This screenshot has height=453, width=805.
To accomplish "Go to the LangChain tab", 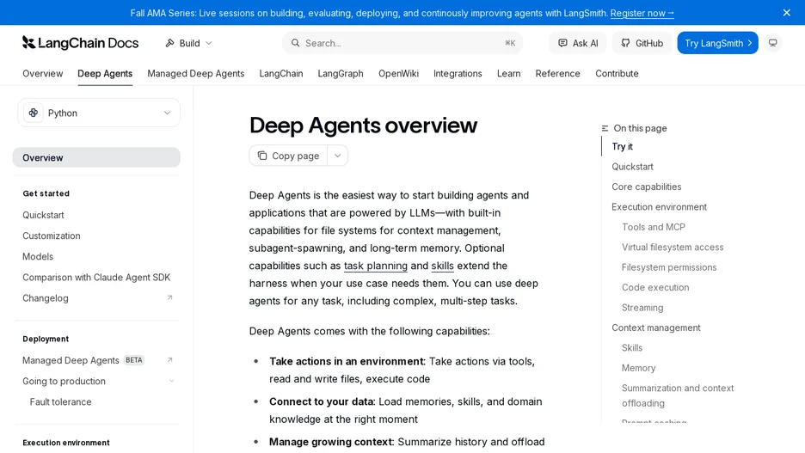I will tap(281, 73).
